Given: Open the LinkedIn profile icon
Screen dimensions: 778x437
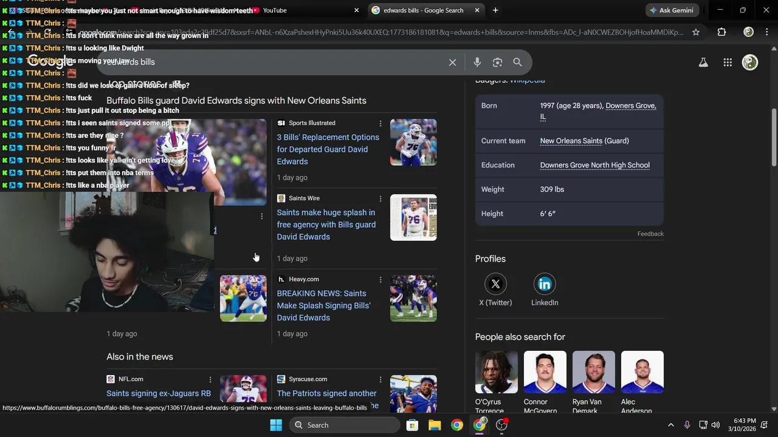Looking at the screenshot, I should coord(545,284).
